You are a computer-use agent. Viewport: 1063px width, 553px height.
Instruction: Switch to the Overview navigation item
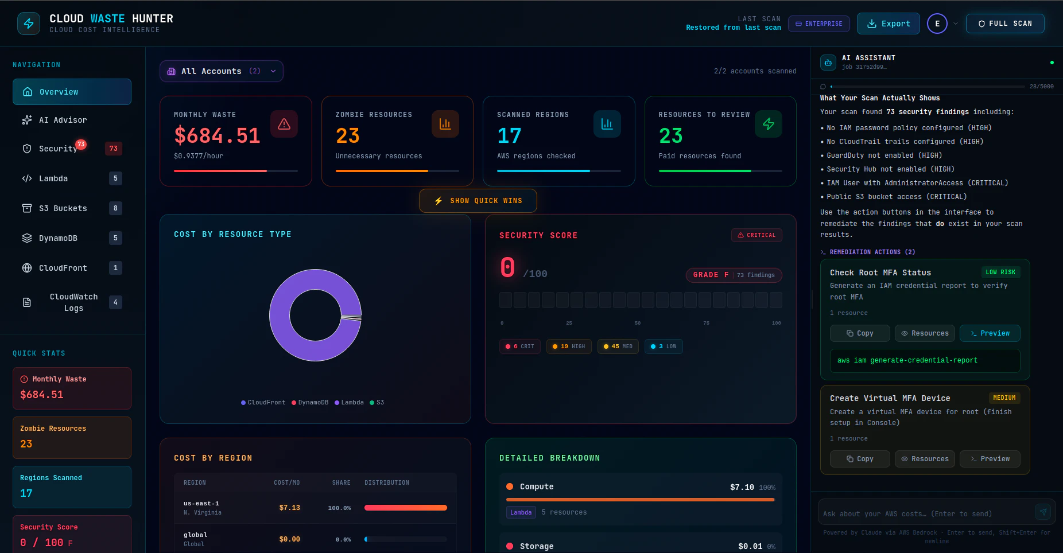(x=72, y=92)
